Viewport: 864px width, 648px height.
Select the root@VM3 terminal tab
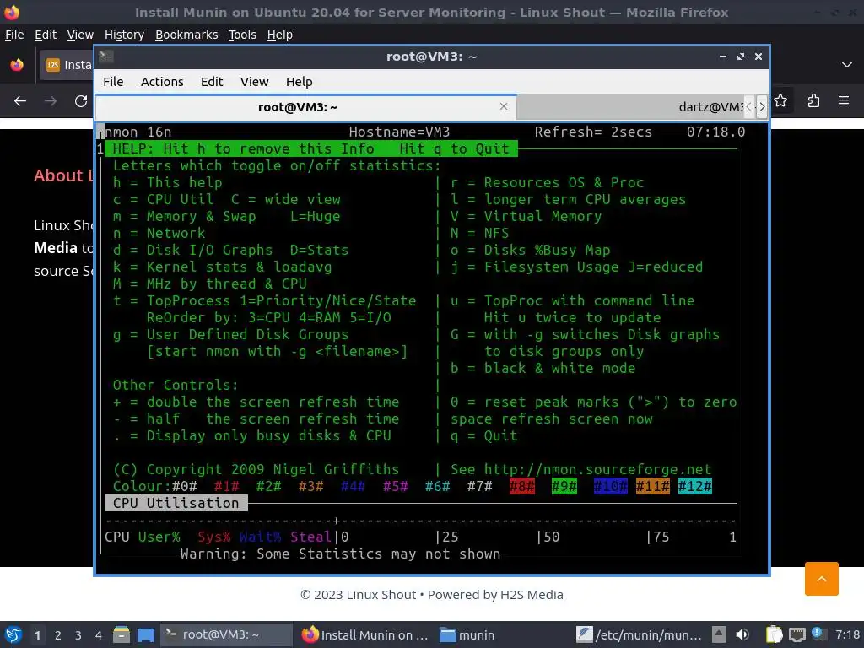298,107
